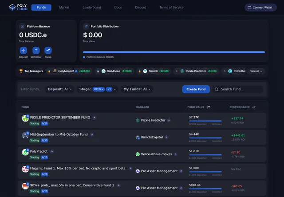
Task: Expand the Stage filter dropdown
Action: (115, 89)
